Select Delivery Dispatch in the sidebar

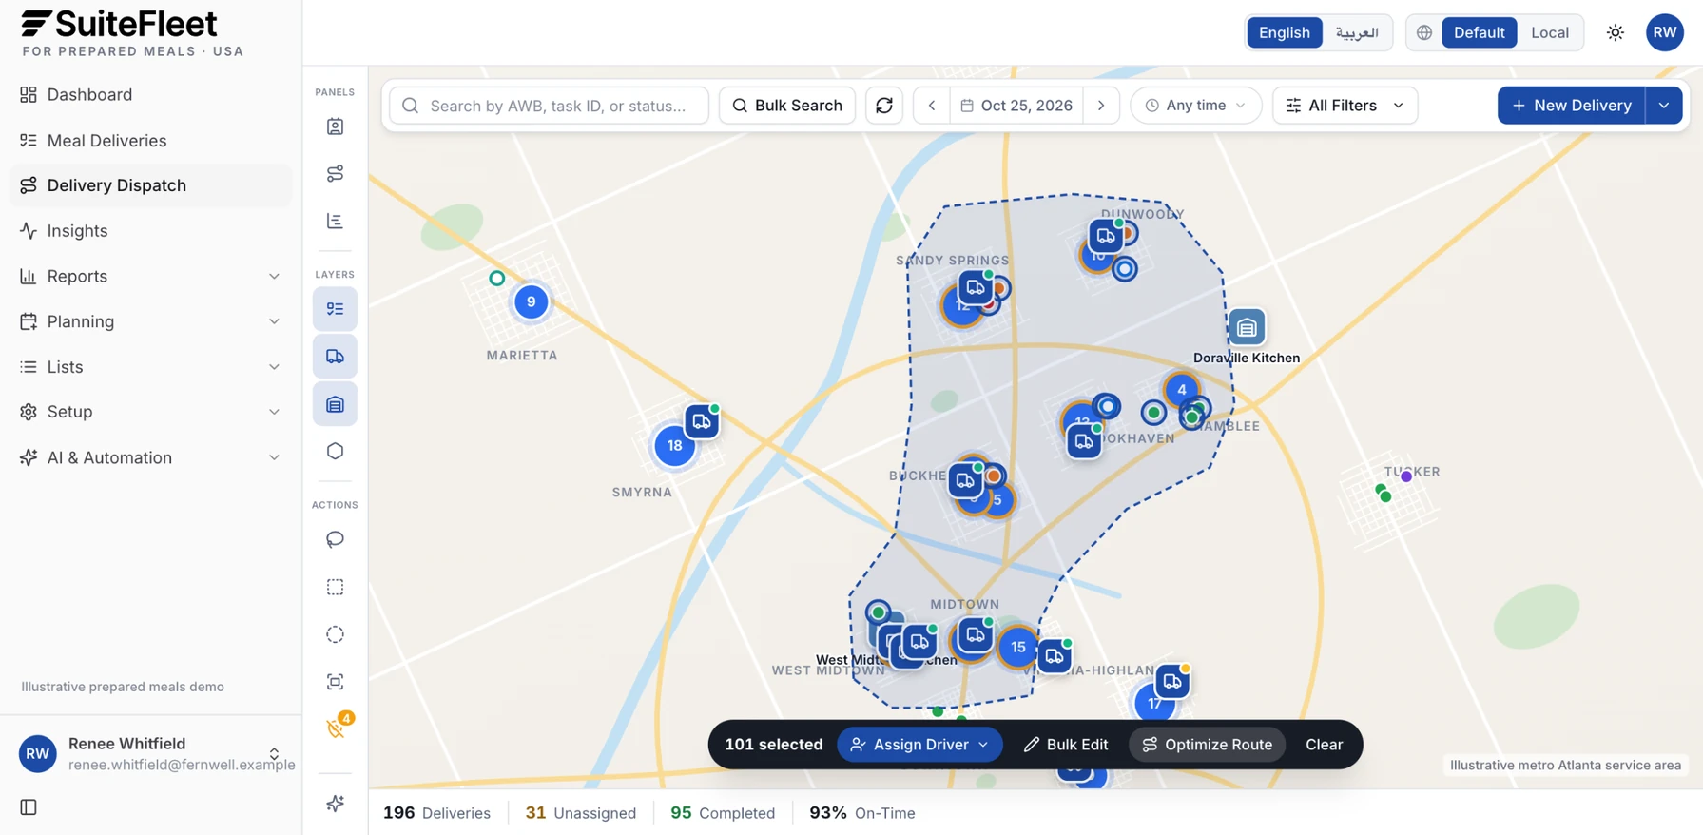tap(150, 185)
